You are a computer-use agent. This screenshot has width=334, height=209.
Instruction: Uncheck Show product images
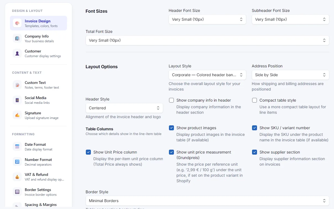(171, 128)
